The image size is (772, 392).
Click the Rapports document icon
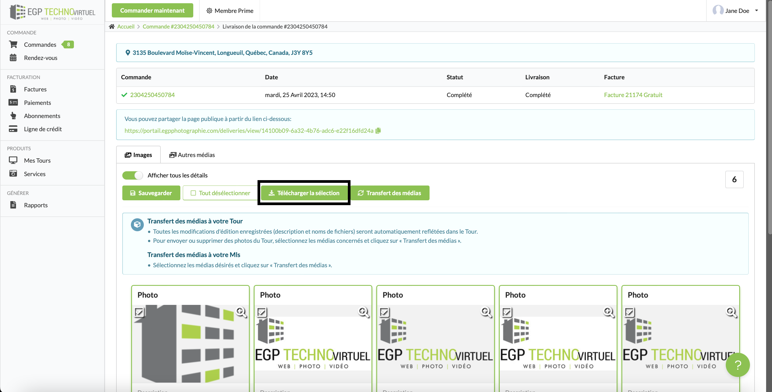13,205
